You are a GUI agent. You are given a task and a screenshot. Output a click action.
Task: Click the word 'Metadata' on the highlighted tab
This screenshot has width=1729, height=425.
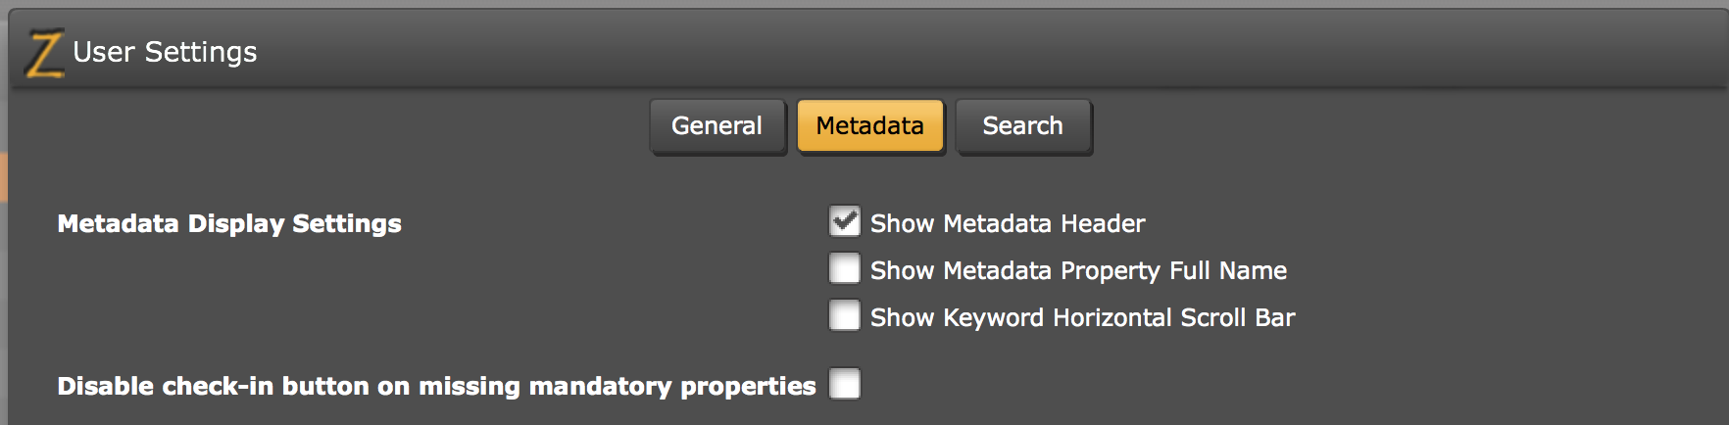(x=870, y=126)
